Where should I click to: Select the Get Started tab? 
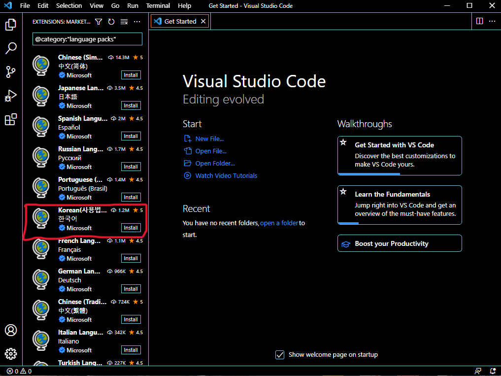tap(180, 21)
